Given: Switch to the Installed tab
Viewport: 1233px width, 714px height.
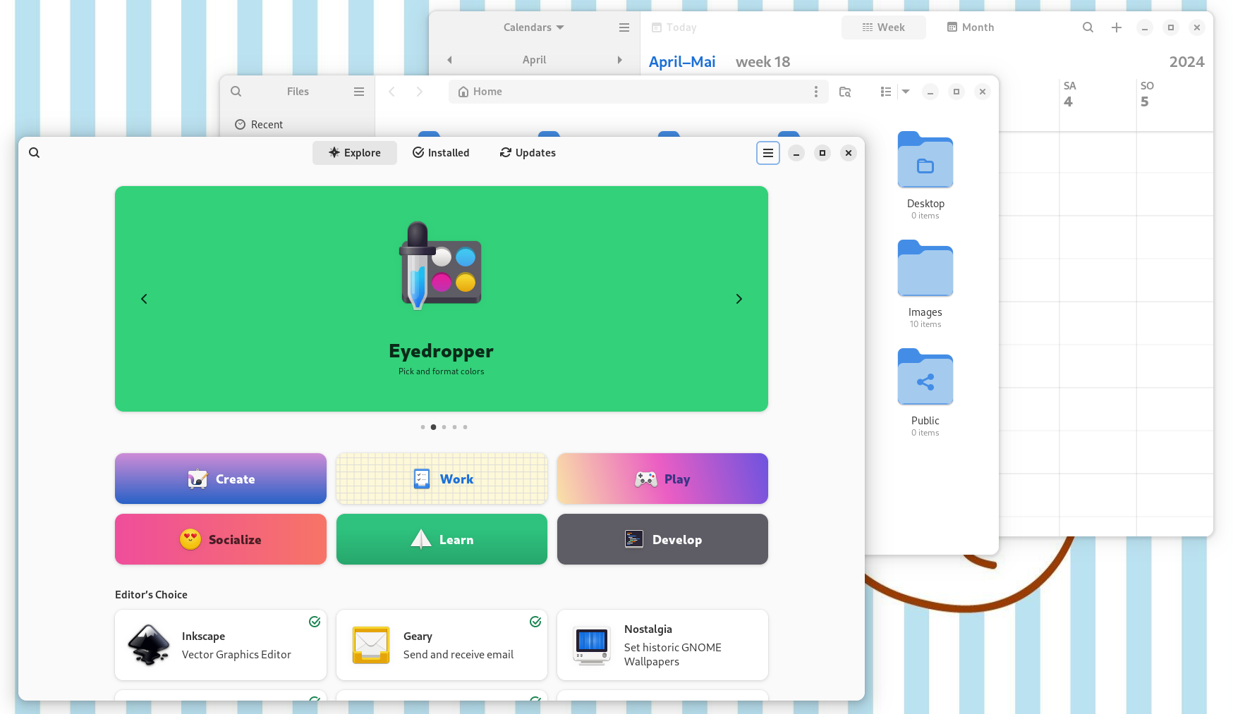Looking at the screenshot, I should click(x=441, y=153).
